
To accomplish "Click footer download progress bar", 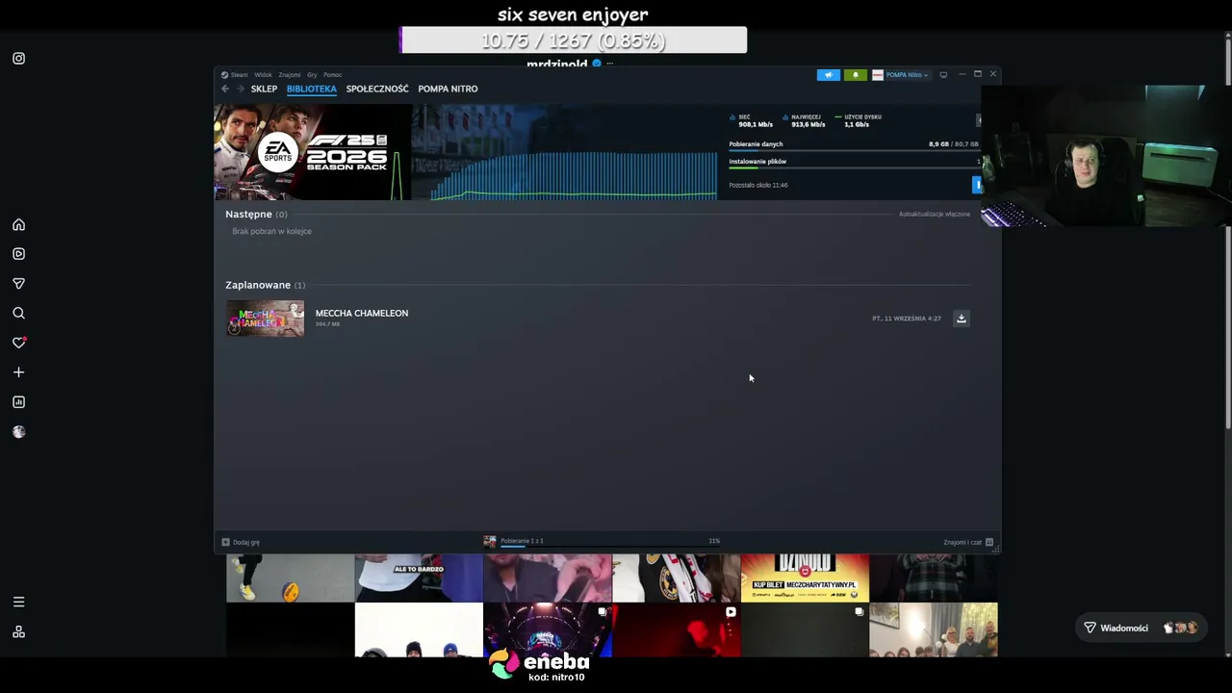I will 608,546.
